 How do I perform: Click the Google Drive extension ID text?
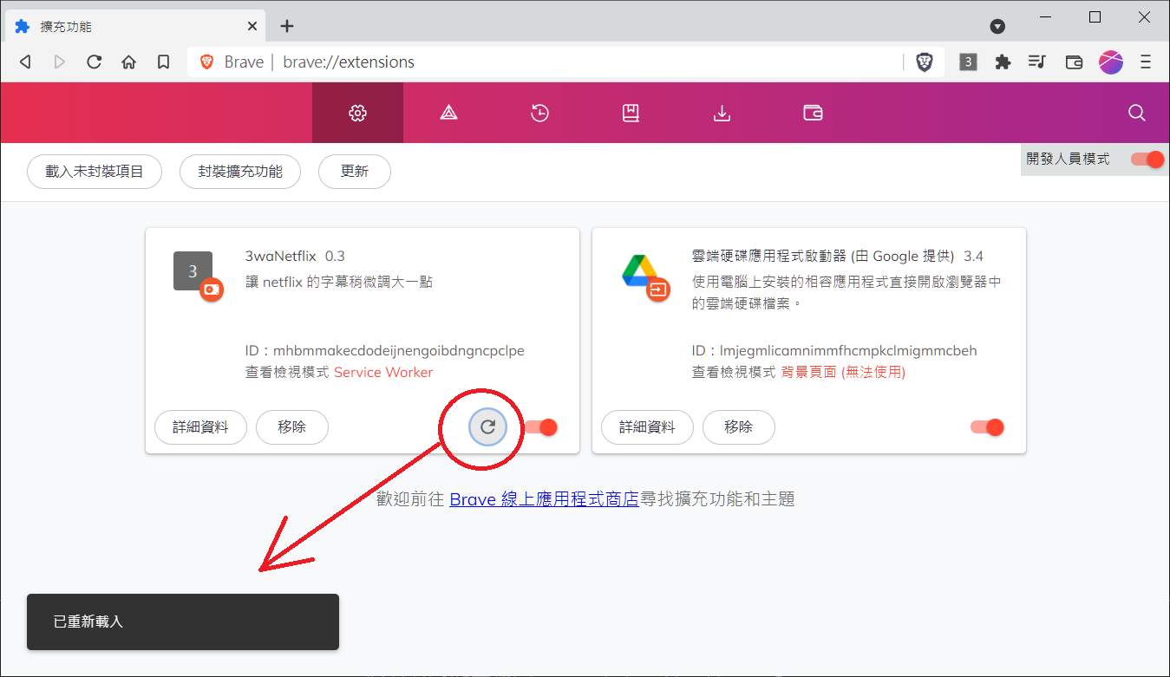point(834,351)
